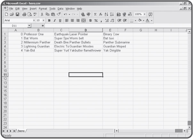Toggle bold formatting
Screen dimensions: 193x139
49,20
